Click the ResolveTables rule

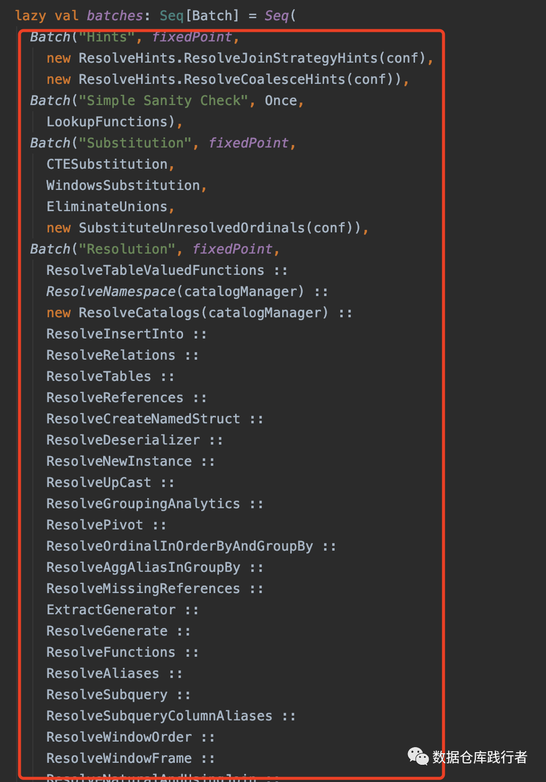click(x=99, y=376)
